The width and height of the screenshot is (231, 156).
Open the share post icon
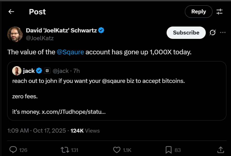tap(220, 150)
